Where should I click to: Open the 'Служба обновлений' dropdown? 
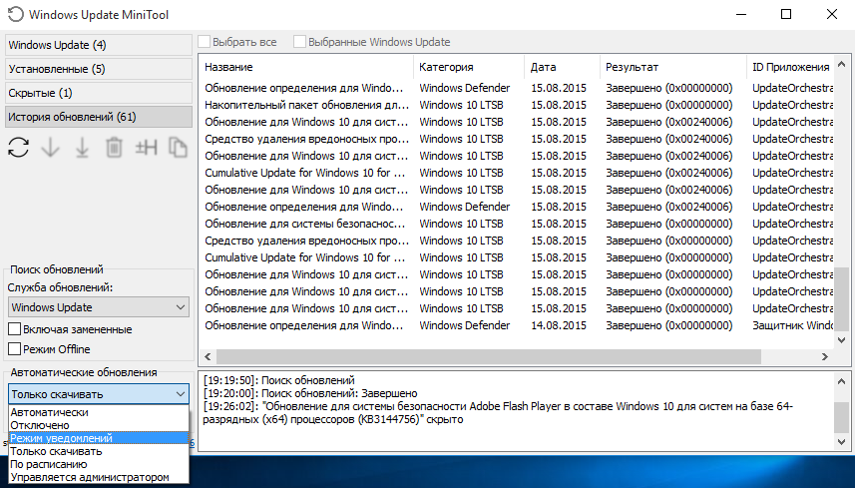(x=99, y=307)
